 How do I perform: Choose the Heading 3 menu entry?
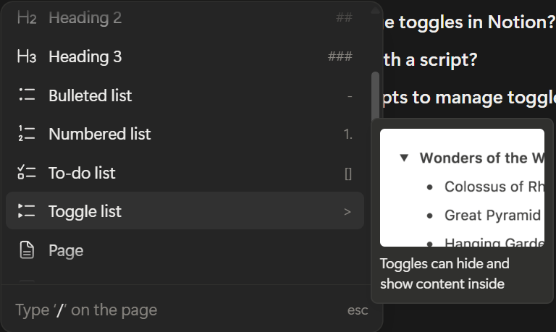pos(85,56)
